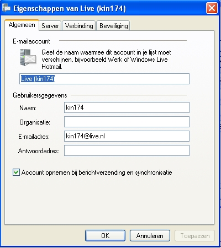This screenshot has height=248, width=221.
Task: Click the Annuleren button
Action: coord(150,236)
